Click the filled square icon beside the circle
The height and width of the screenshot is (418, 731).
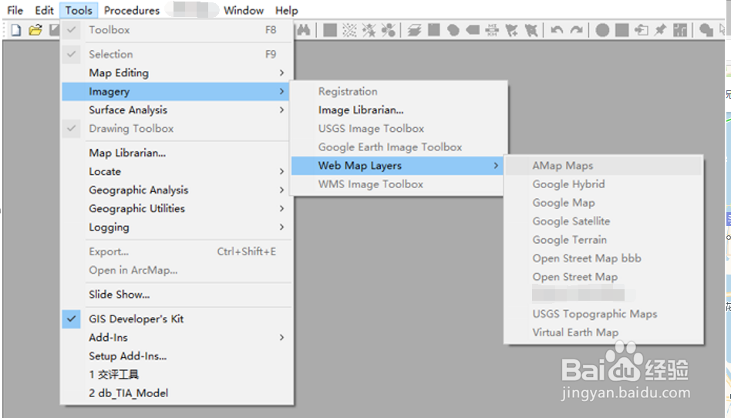622,30
